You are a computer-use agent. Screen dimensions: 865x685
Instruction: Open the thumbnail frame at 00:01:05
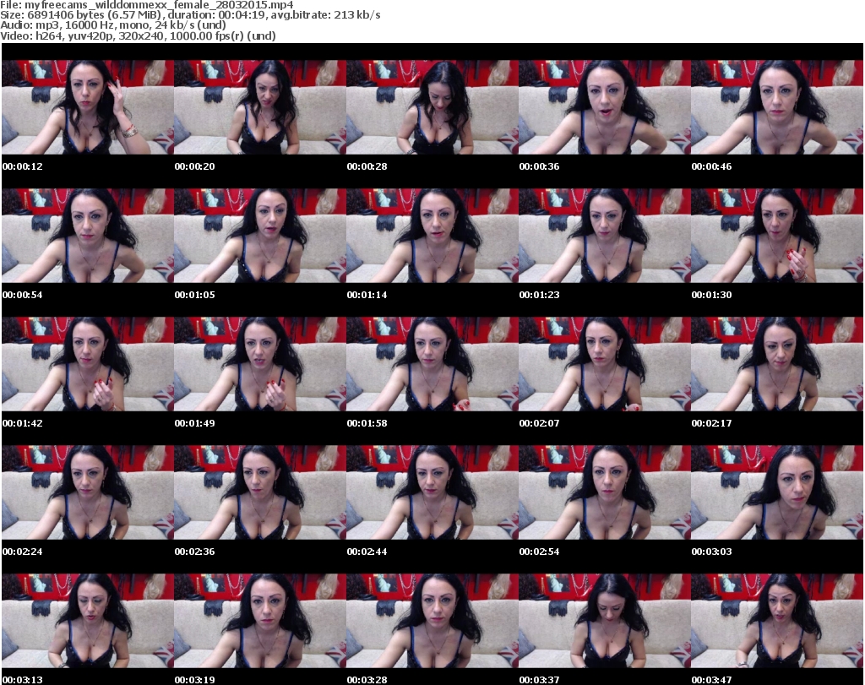(x=260, y=236)
